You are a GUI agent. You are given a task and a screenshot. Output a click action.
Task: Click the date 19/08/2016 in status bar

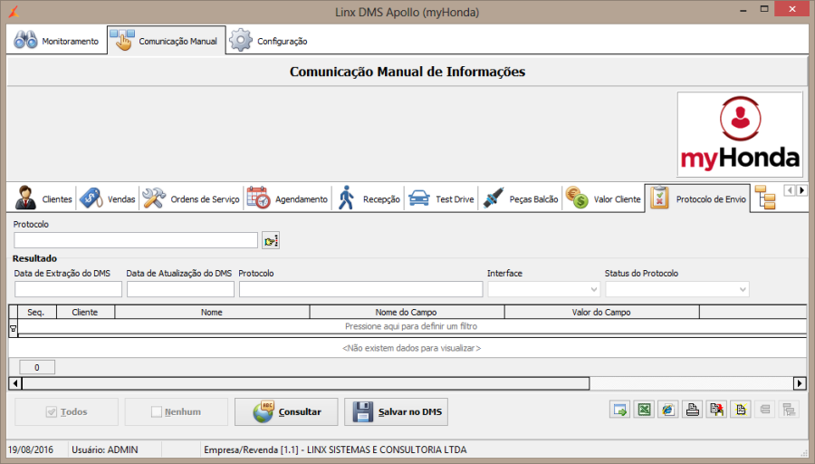(x=31, y=449)
